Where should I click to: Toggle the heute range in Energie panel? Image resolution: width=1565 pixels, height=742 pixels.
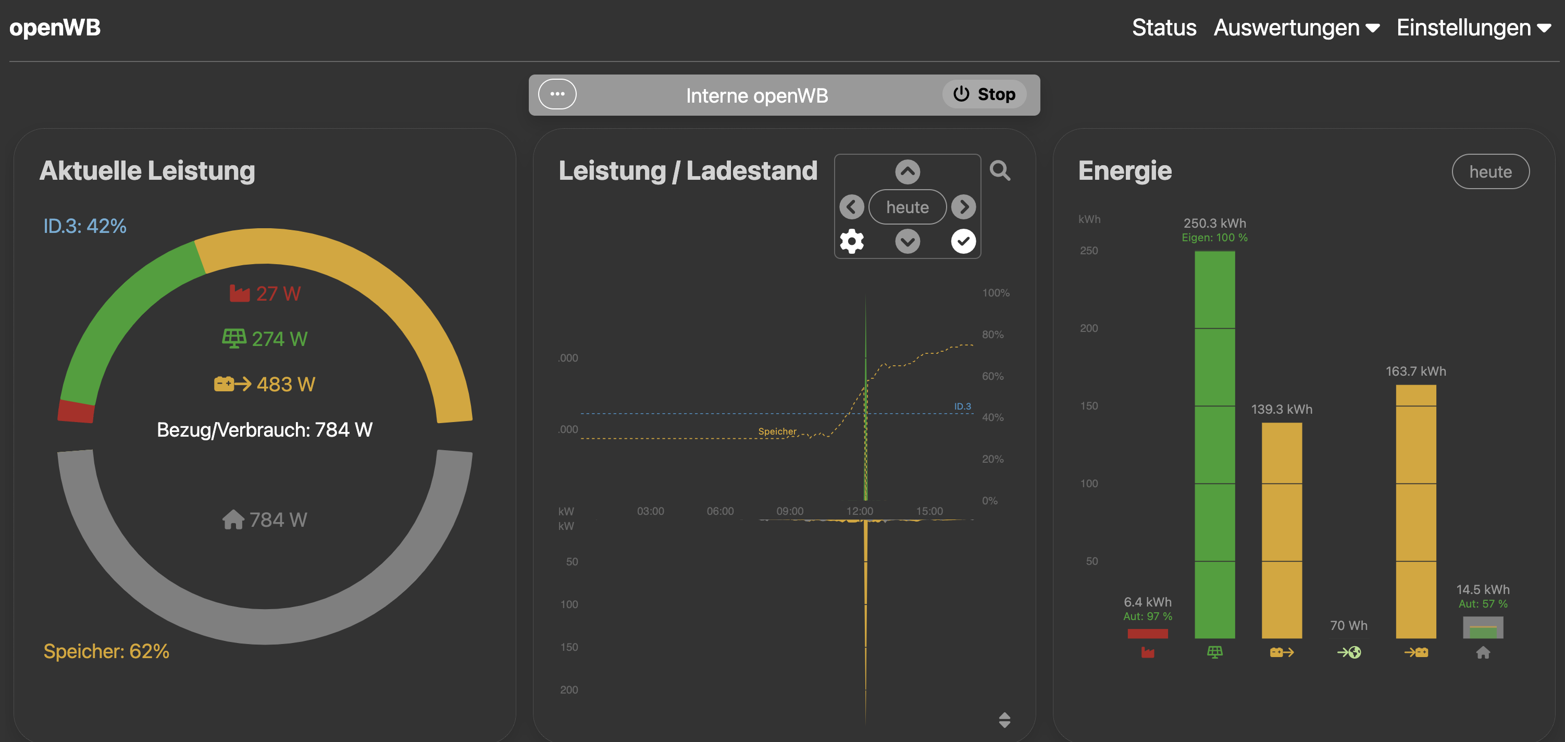[1491, 172]
